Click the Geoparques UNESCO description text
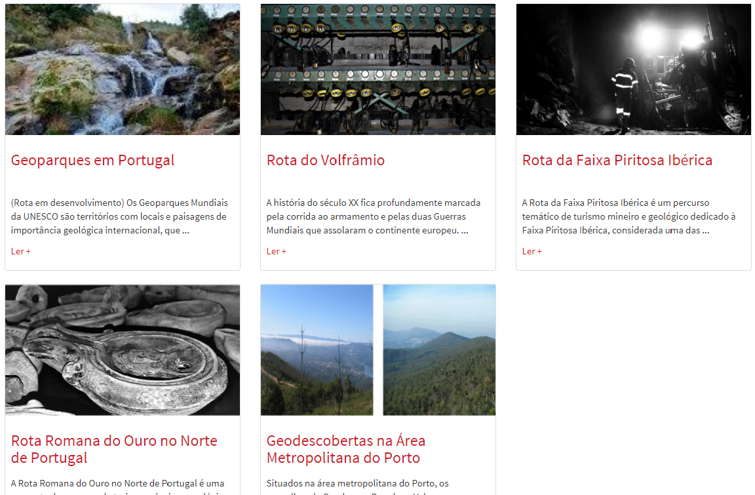Viewport: 755px width, 495px height. [119, 216]
